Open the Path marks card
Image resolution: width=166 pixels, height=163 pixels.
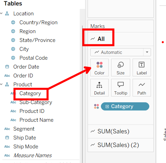coord(142,88)
